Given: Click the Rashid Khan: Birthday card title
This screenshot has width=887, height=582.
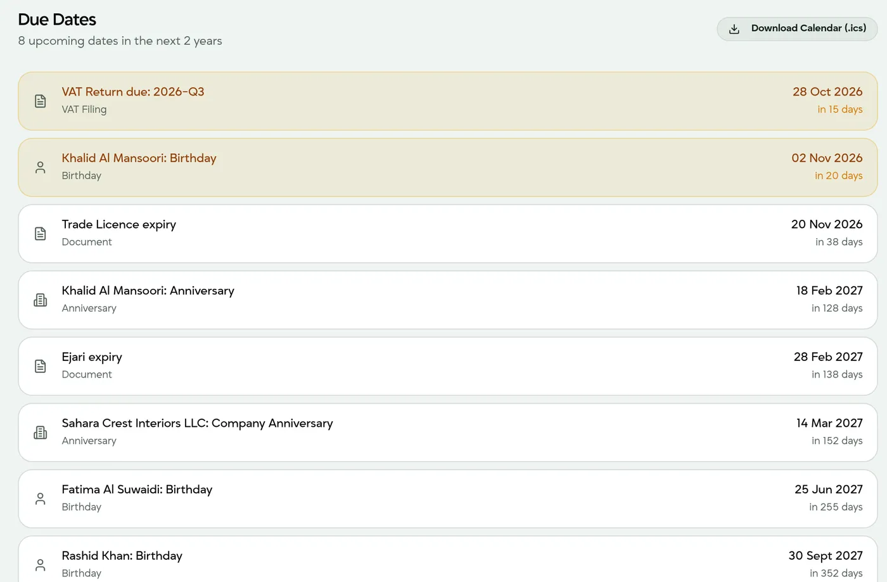Looking at the screenshot, I should 122,556.
